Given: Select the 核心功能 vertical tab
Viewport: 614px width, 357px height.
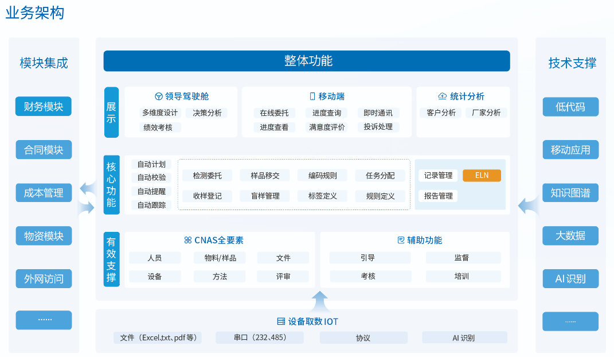Looking at the screenshot, I should (x=111, y=185).
